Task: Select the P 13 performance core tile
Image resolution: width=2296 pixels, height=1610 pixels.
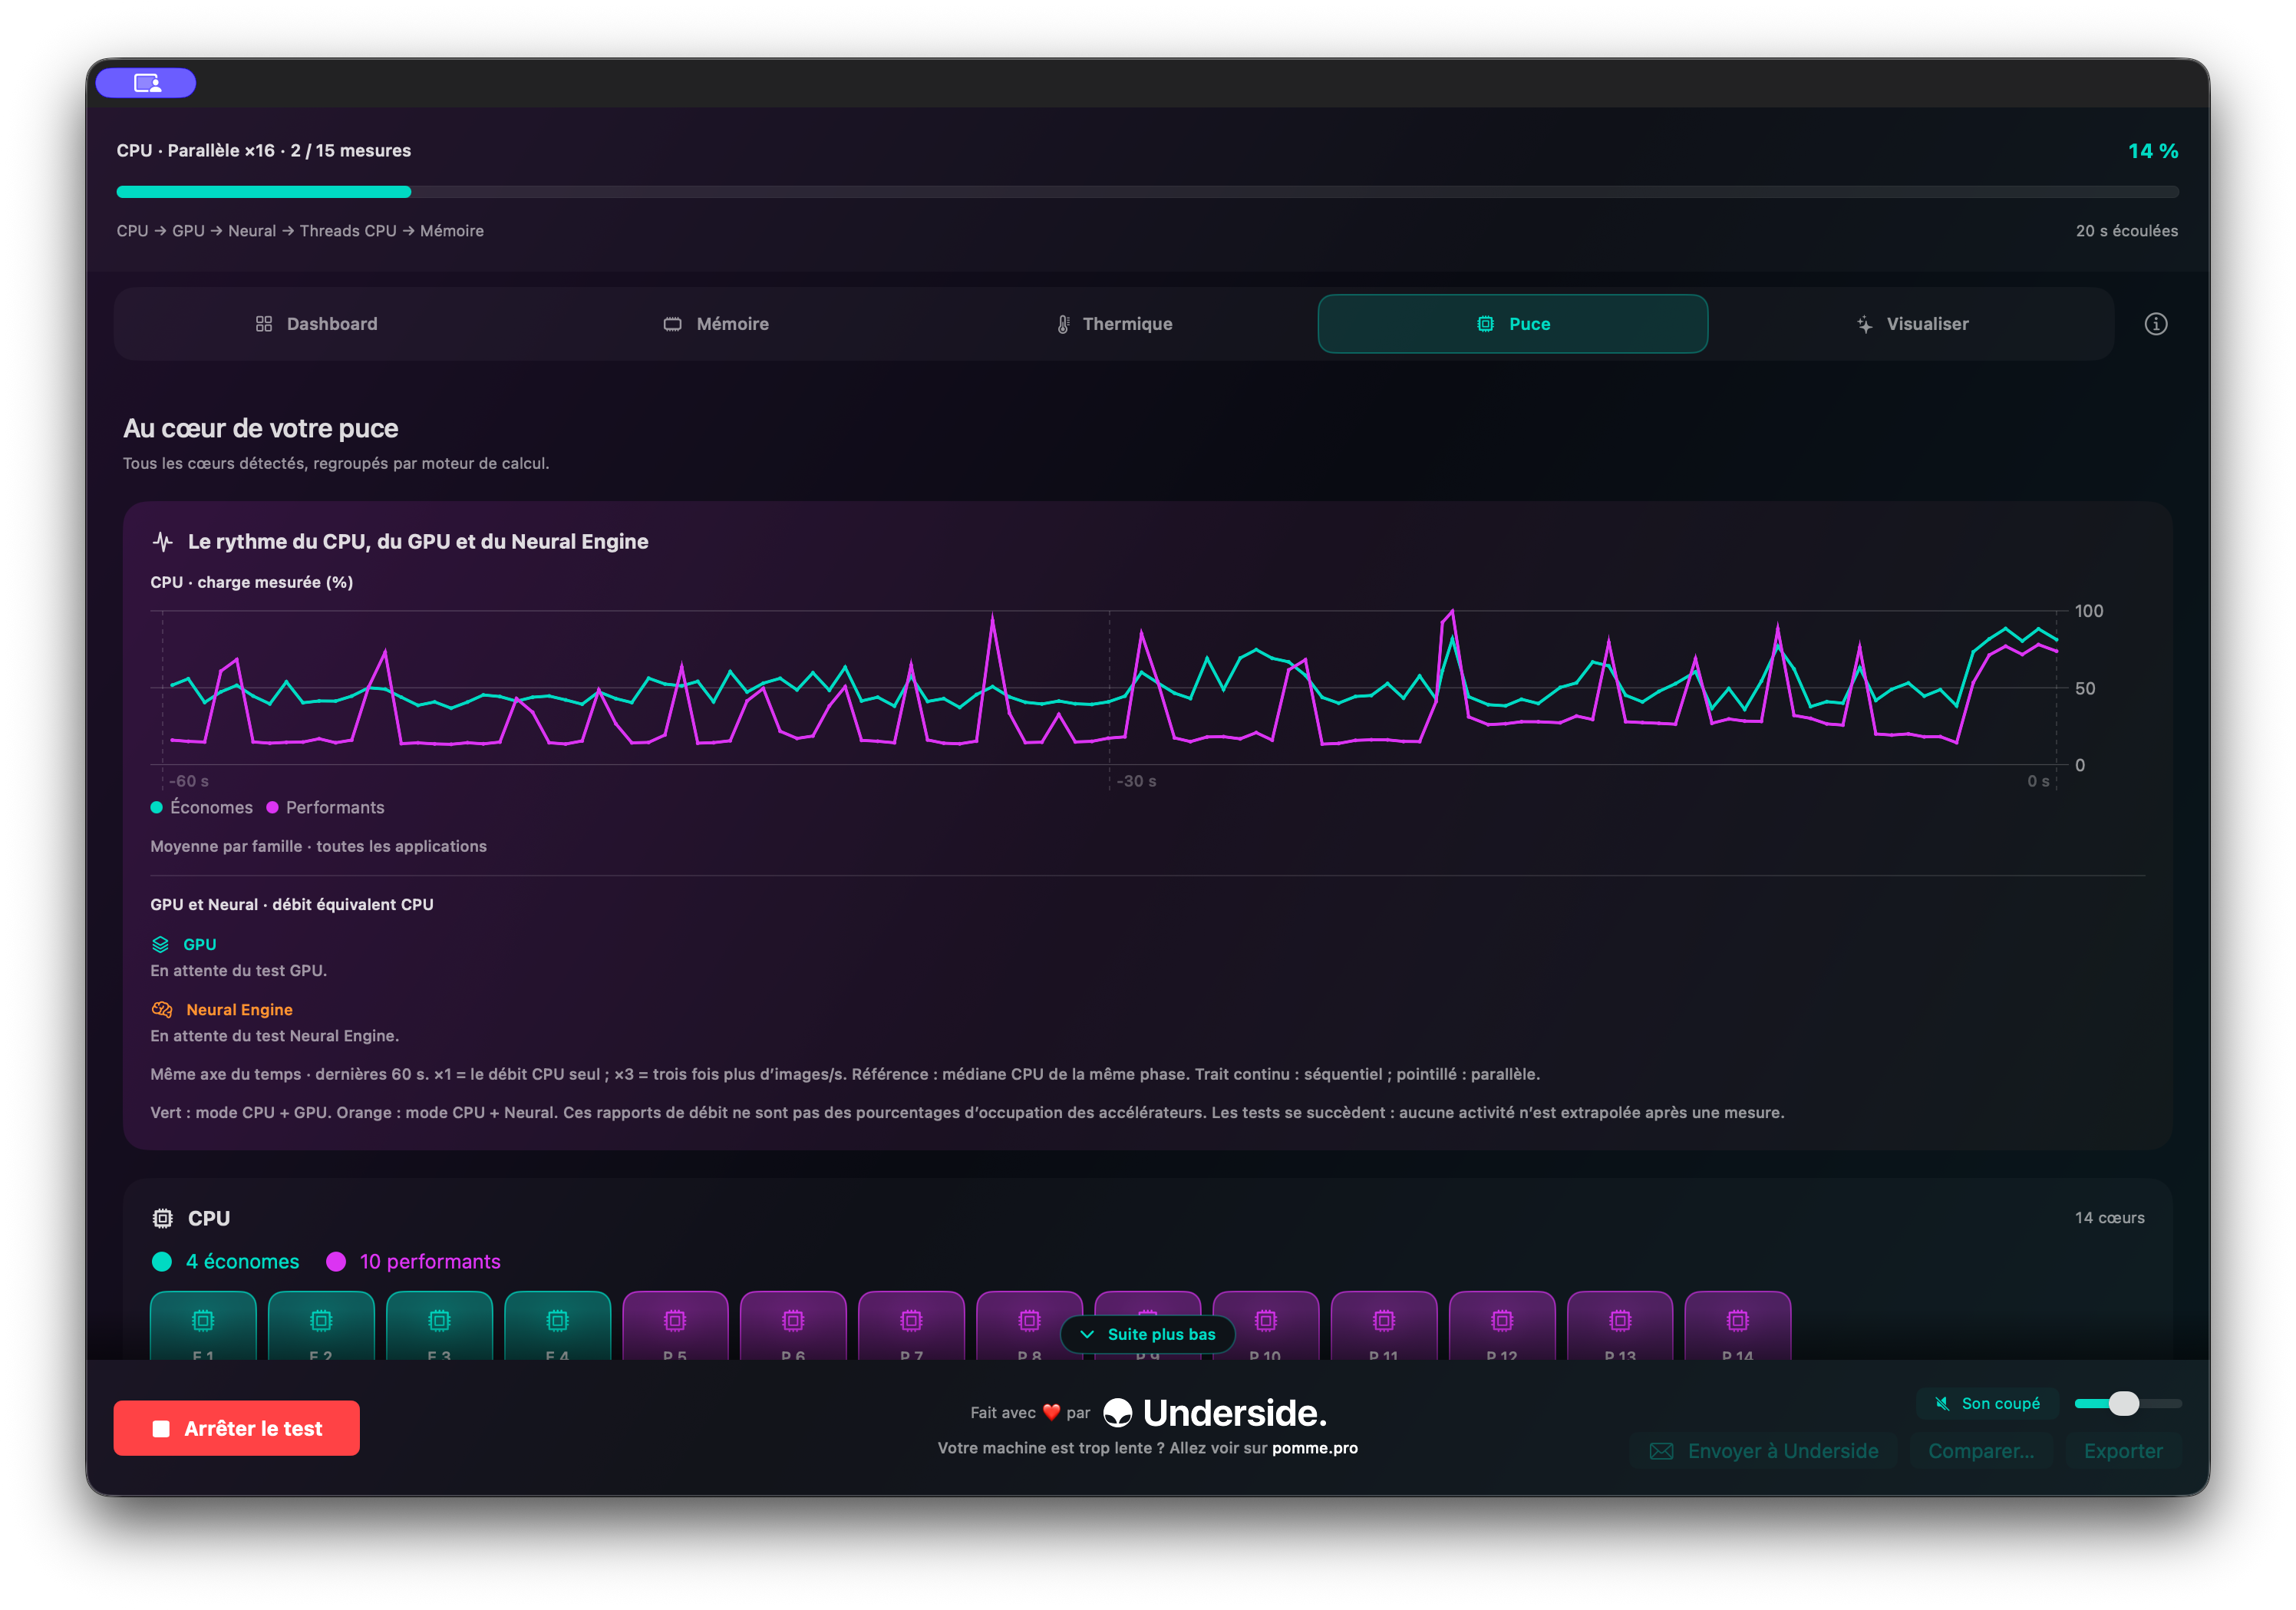Action: point(1620,1326)
